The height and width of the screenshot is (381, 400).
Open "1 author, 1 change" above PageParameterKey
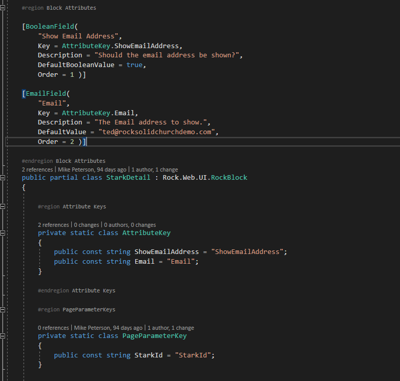coord(171,328)
